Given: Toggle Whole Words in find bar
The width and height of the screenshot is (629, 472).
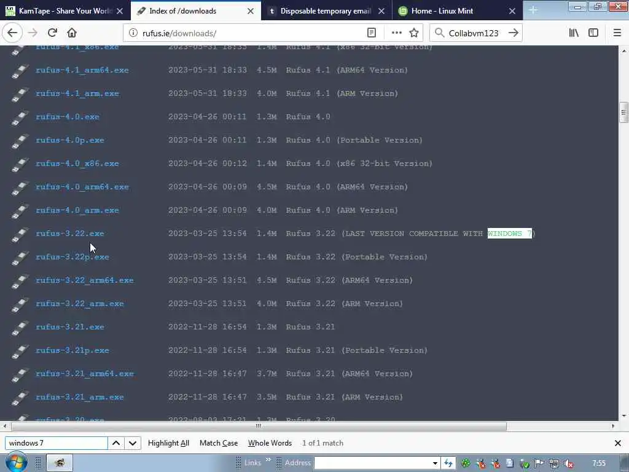Looking at the screenshot, I should [x=270, y=443].
